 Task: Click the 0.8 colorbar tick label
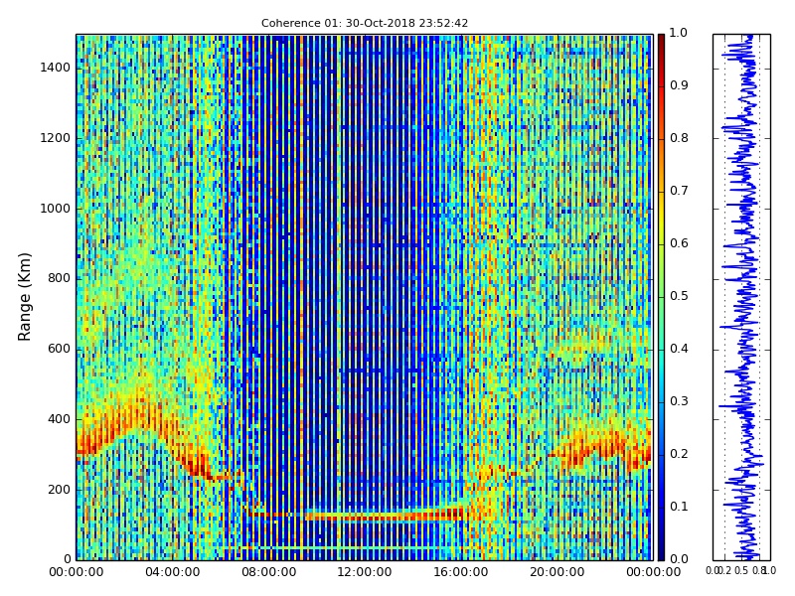(x=679, y=138)
